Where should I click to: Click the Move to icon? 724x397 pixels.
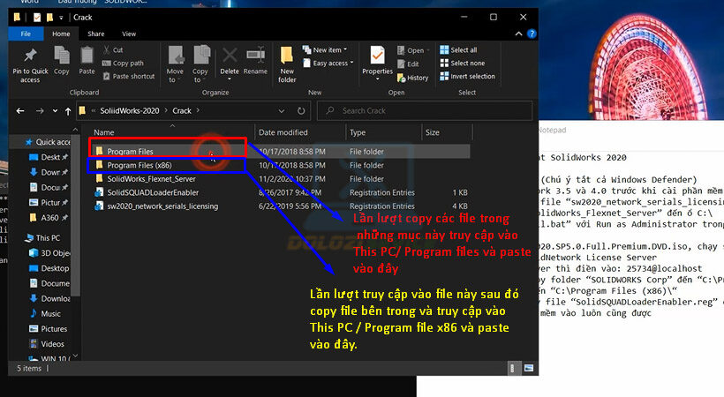175,64
